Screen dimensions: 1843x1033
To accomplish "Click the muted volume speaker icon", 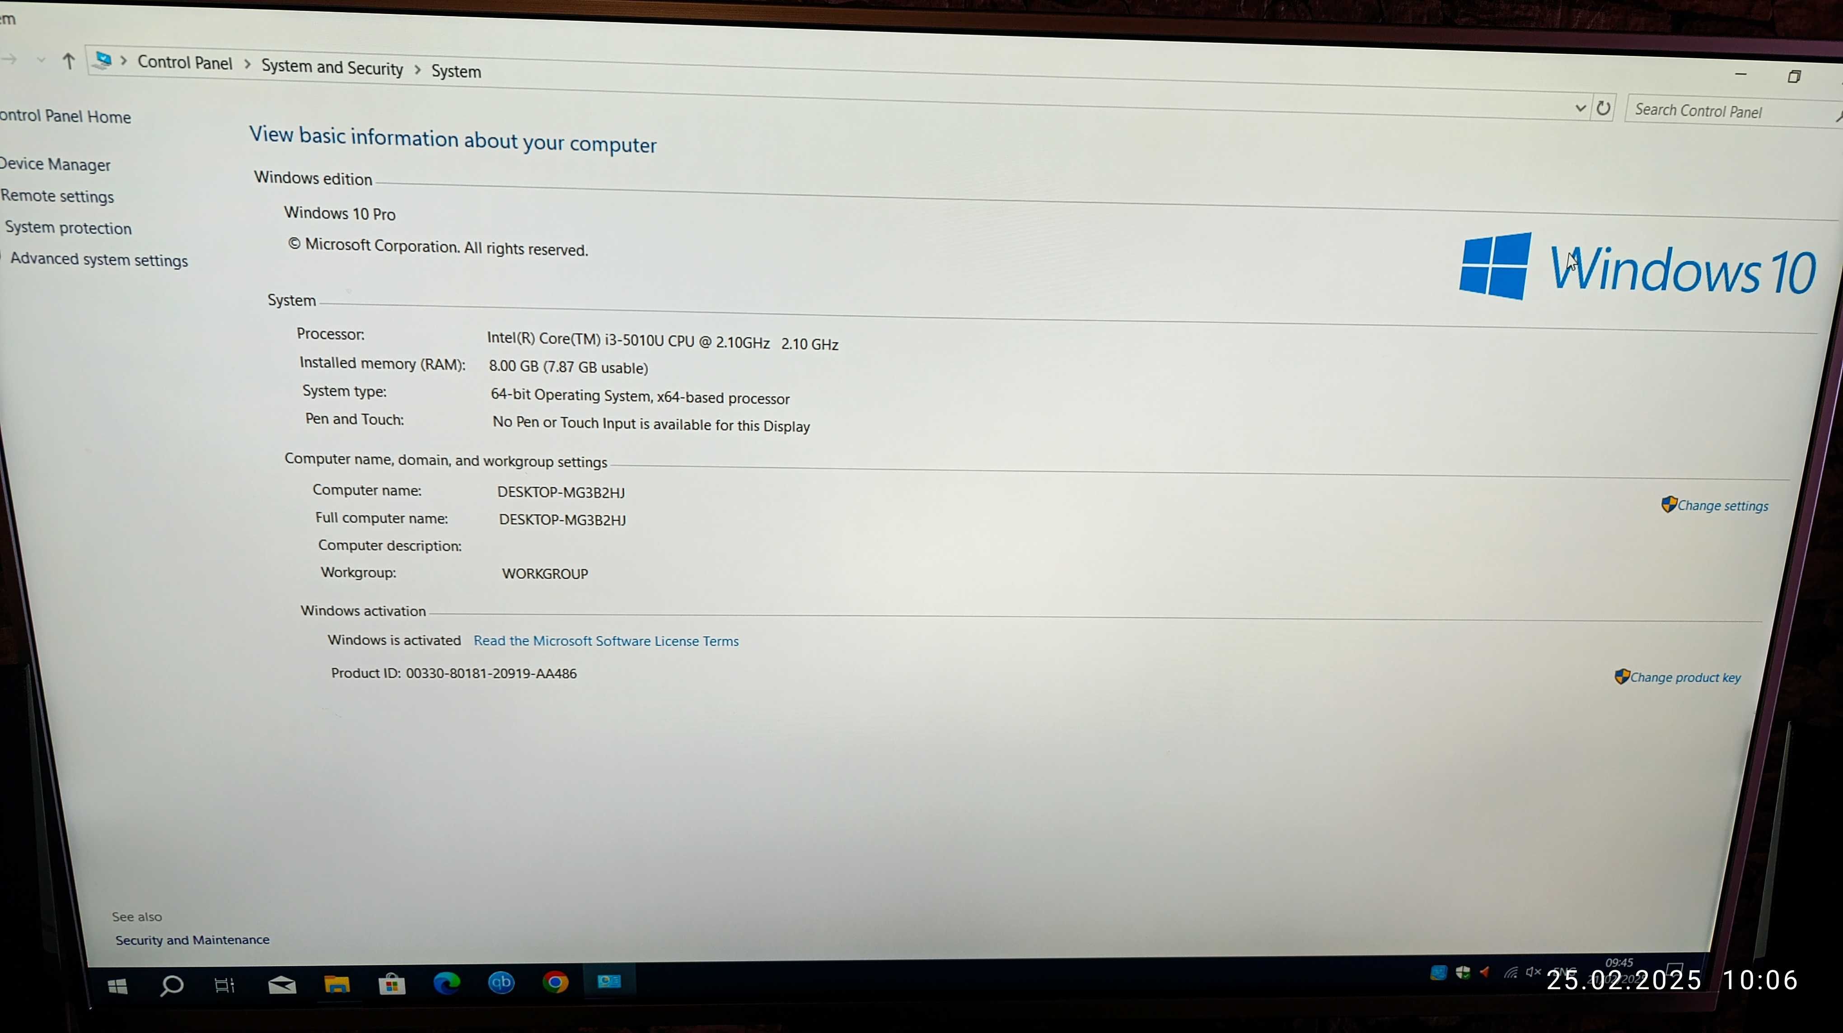I will (x=1533, y=972).
